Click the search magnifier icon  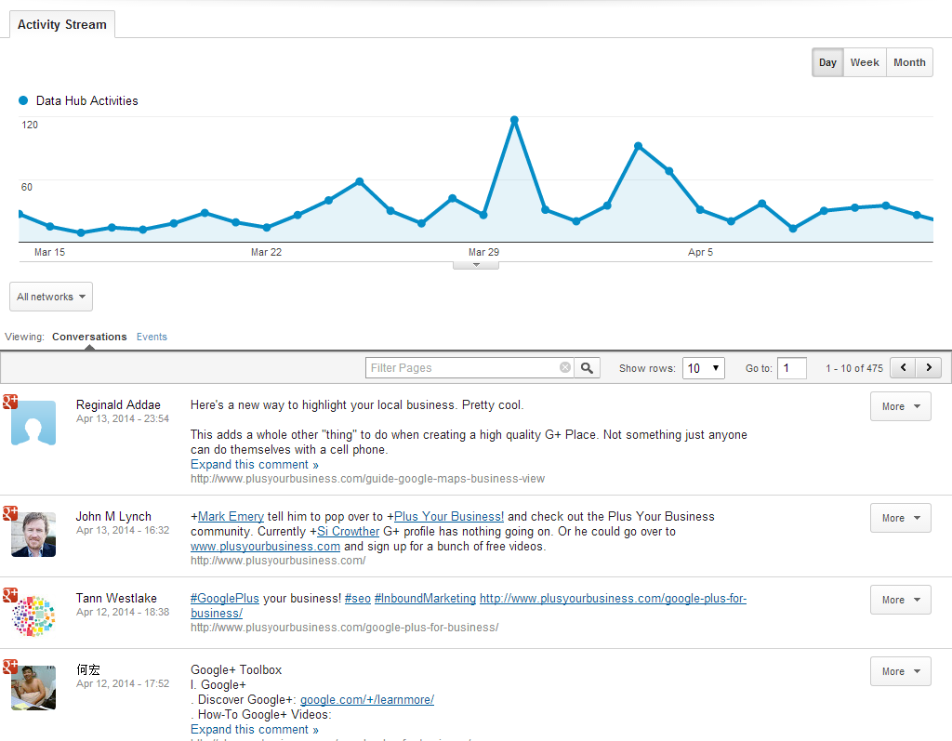(x=588, y=368)
